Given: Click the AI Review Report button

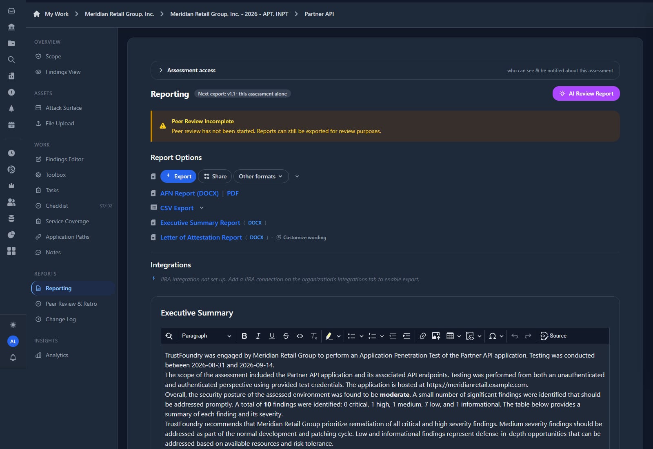Looking at the screenshot, I should click(586, 93).
